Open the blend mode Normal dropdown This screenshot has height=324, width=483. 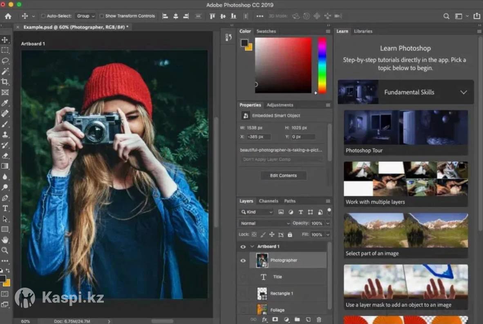(265, 223)
